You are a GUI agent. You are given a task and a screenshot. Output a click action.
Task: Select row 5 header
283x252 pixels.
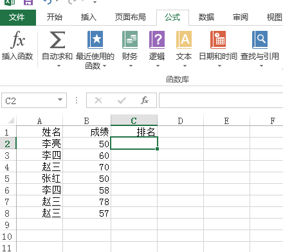[x=8, y=178]
